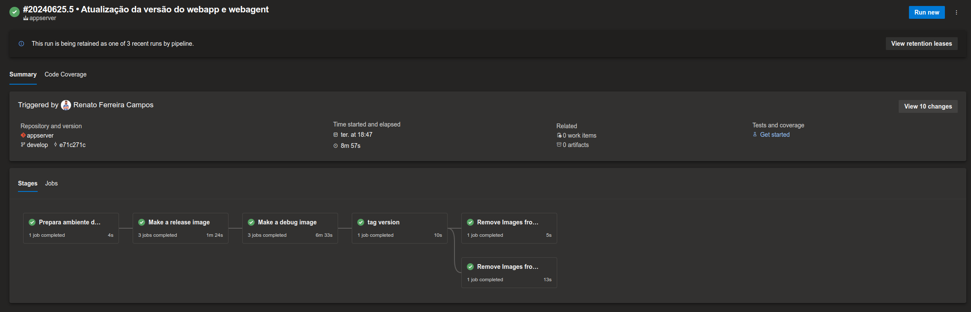971x312 pixels.
Task: Click the info icon in retention banner
Action: coord(21,44)
